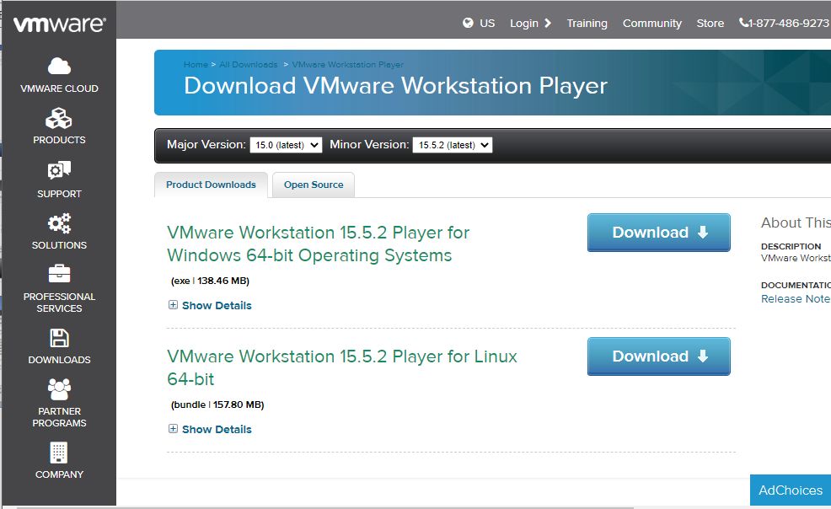Select the Solutions gears icon
Viewport: 831px width, 509px height.
point(59,223)
